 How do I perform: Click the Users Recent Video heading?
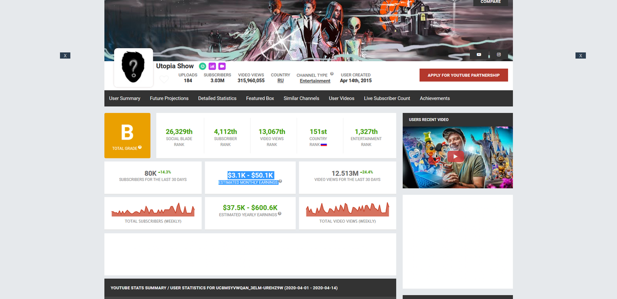[429, 119]
